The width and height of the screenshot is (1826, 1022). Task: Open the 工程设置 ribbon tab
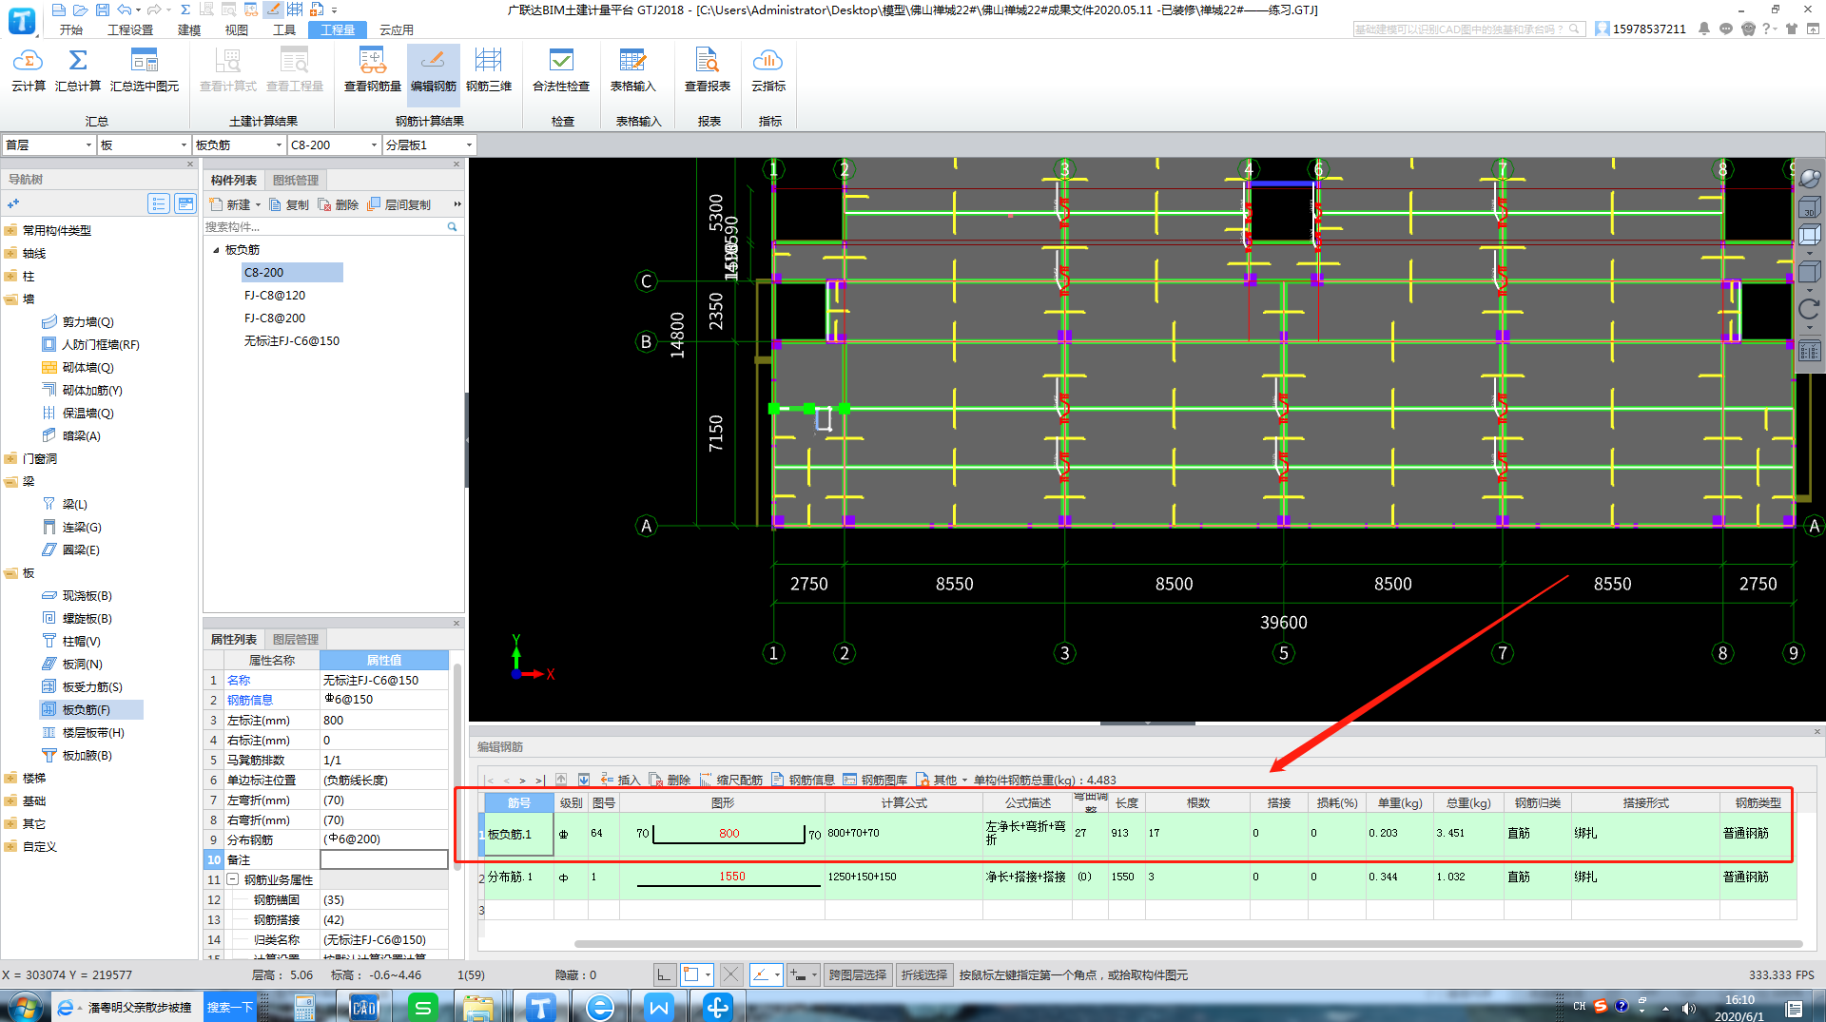point(130,29)
